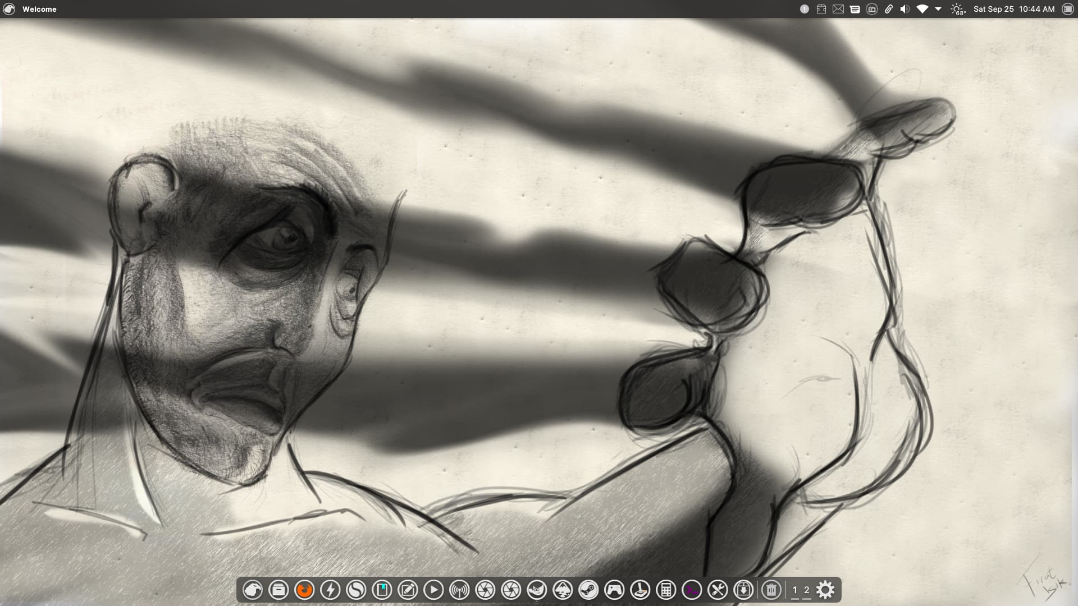1078x606 pixels.
Task: Open the S-shaped swirl app in dock
Action: (356, 590)
